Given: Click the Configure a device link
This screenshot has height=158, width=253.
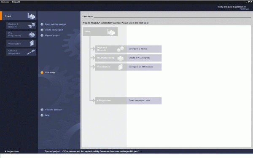Looking at the screenshot, I should [138, 49].
